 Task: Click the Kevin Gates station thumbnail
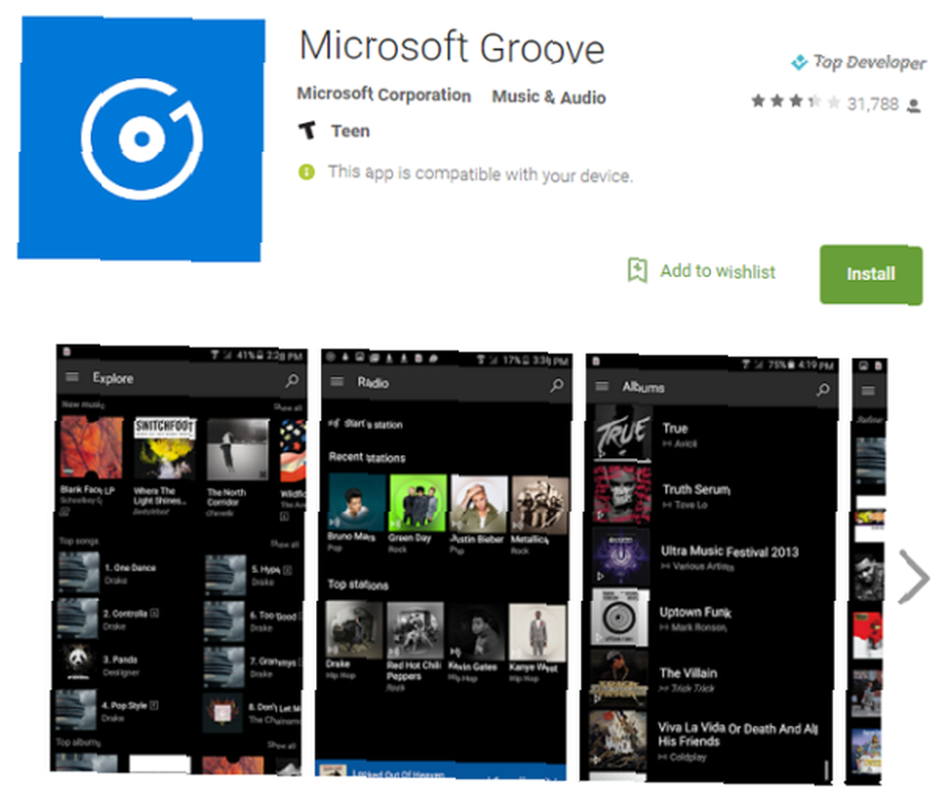click(476, 633)
